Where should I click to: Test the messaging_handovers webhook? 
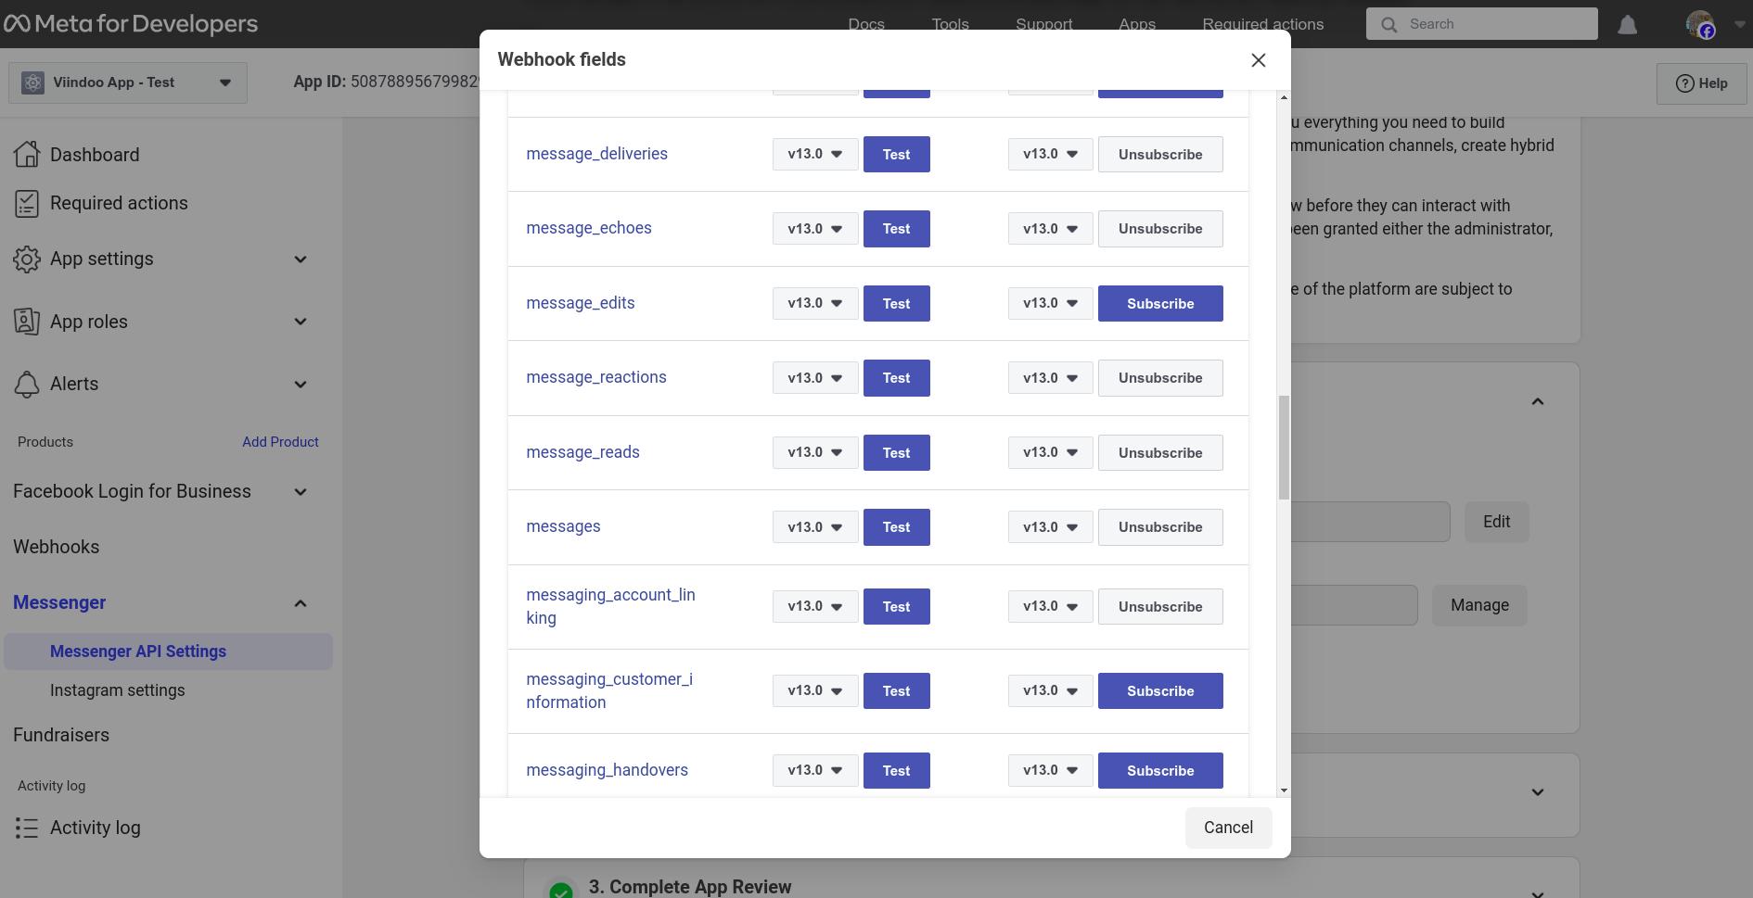(x=896, y=770)
